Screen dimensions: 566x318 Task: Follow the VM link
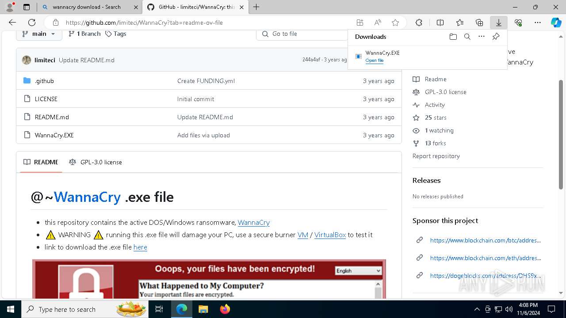(x=303, y=235)
